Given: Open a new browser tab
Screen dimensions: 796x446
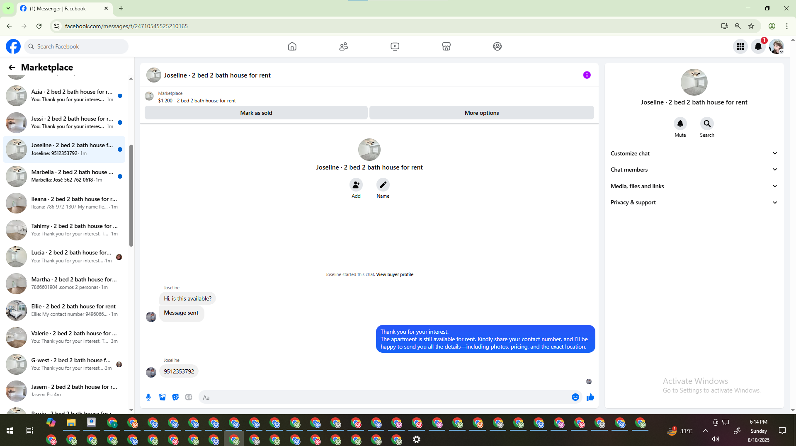Looking at the screenshot, I should point(121,8).
